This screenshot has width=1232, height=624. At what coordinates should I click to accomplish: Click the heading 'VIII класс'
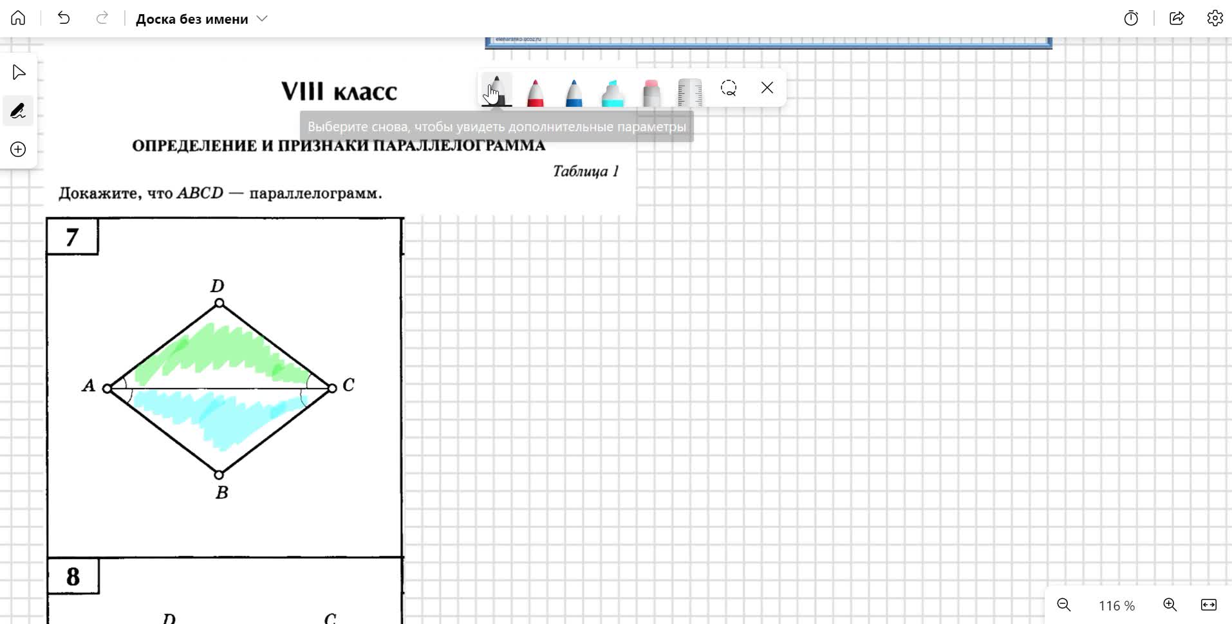click(x=339, y=91)
